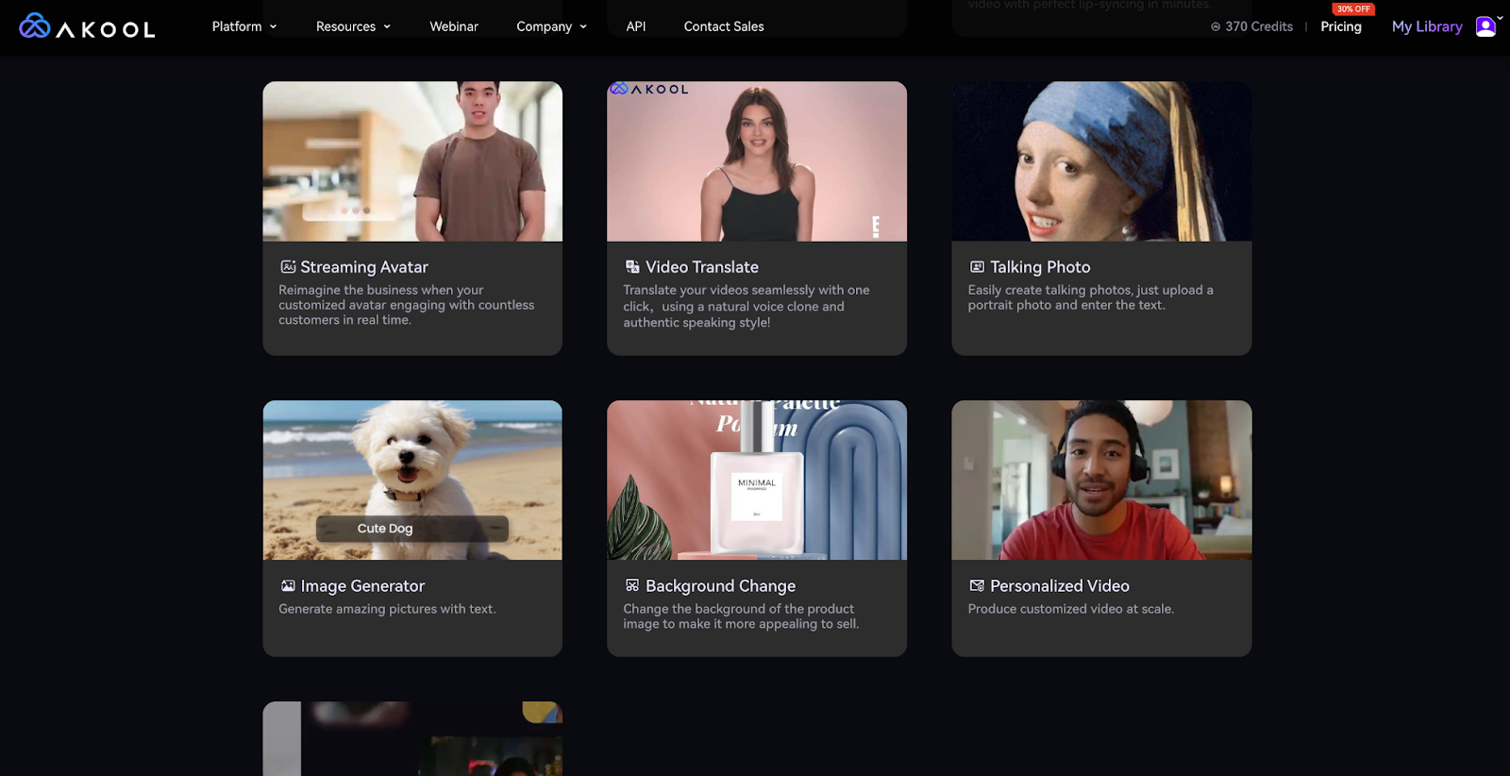Open My Library
This screenshot has width=1510, height=776.
pyautogui.click(x=1427, y=26)
